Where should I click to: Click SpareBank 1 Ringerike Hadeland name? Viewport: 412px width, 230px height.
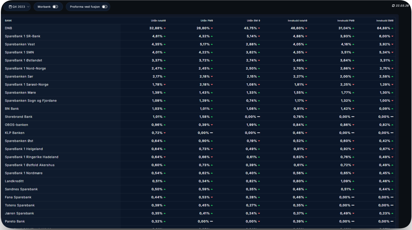click(32, 157)
